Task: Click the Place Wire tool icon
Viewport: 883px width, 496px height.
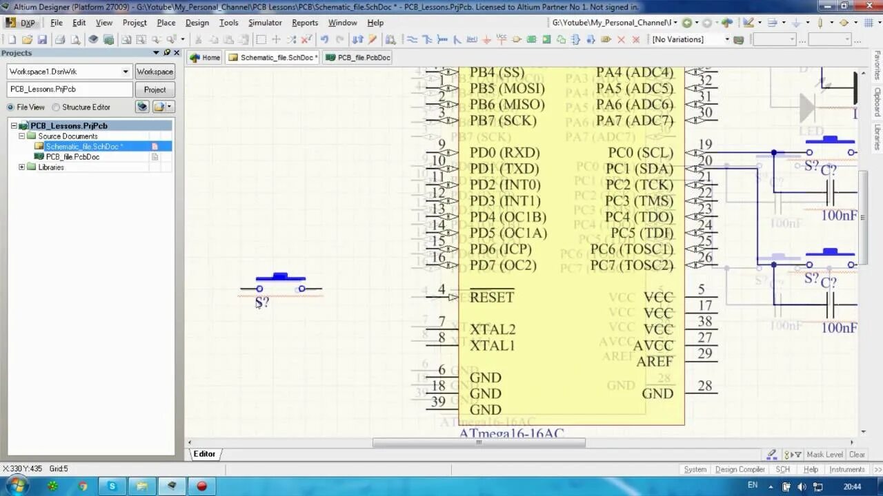Action: [413, 40]
